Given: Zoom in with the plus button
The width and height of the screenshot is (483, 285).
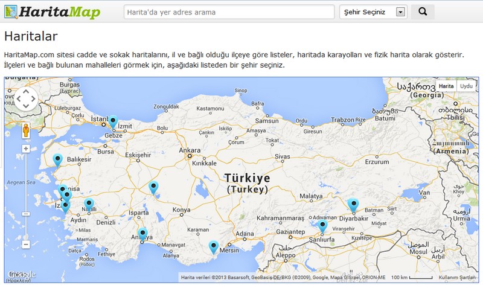Looking at the screenshot, I should [26, 149].
